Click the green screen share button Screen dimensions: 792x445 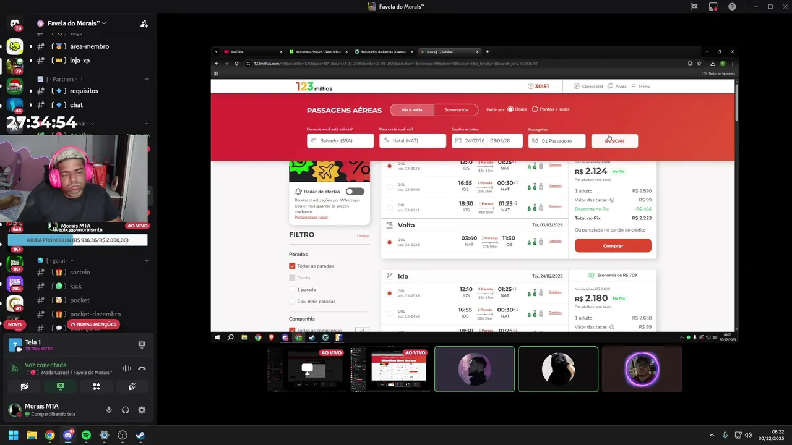[x=61, y=386]
